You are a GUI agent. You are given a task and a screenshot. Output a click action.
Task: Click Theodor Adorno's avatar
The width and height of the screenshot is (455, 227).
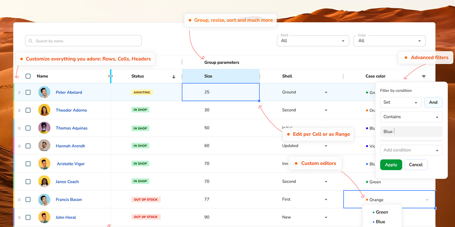pyautogui.click(x=44, y=110)
